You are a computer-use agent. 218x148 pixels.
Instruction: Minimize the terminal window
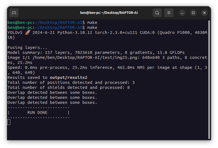coord(182,13)
